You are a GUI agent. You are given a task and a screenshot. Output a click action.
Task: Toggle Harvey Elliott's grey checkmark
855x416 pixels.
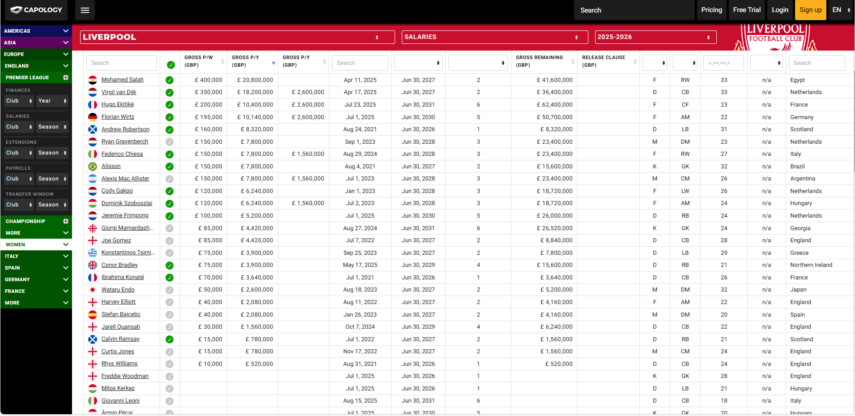(170, 302)
